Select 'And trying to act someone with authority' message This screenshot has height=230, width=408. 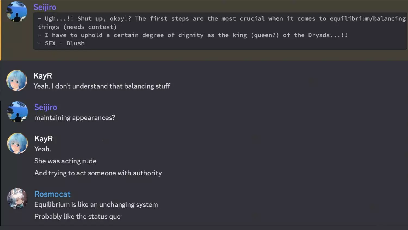(98, 173)
